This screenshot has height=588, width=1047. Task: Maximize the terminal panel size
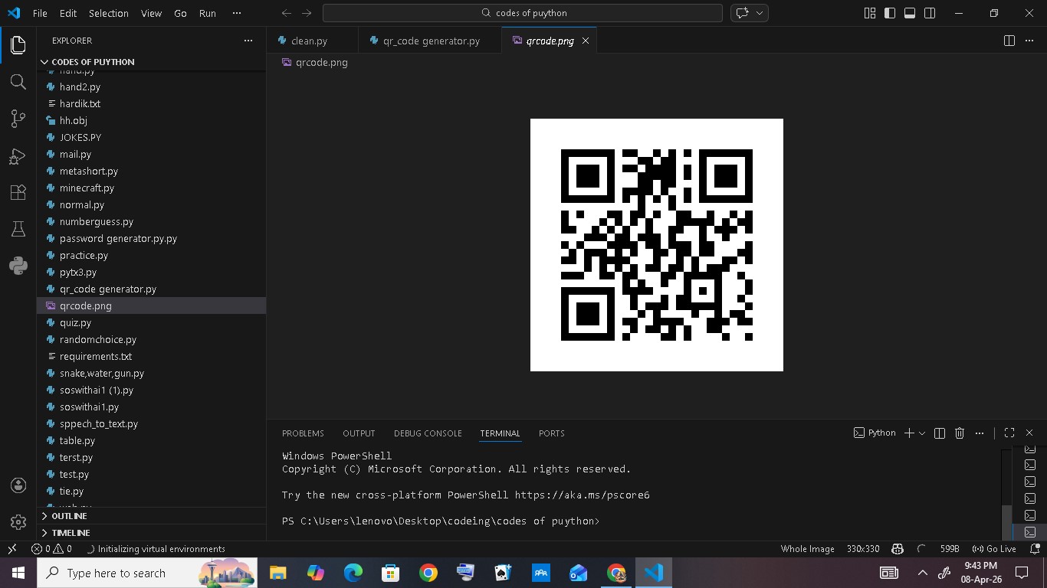(1009, 433)
